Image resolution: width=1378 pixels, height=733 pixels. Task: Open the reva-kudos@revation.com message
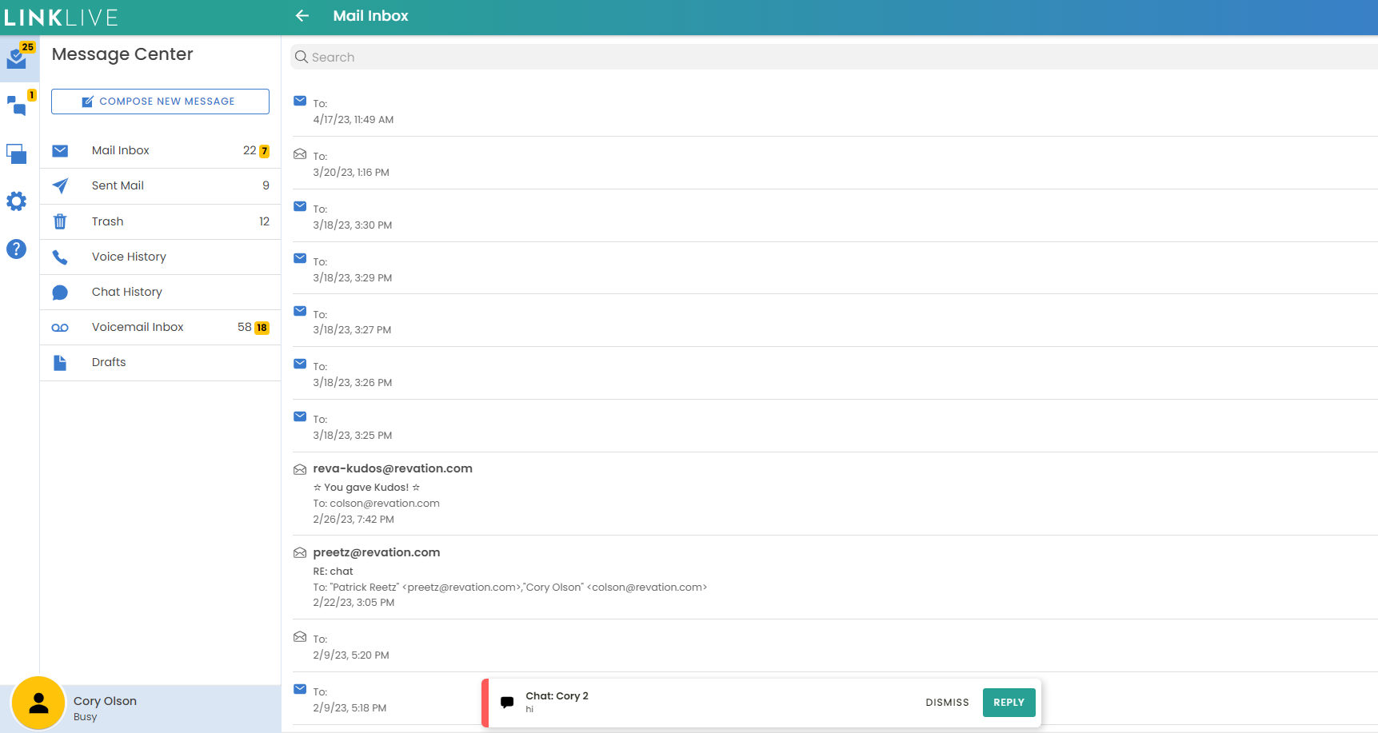393,469
